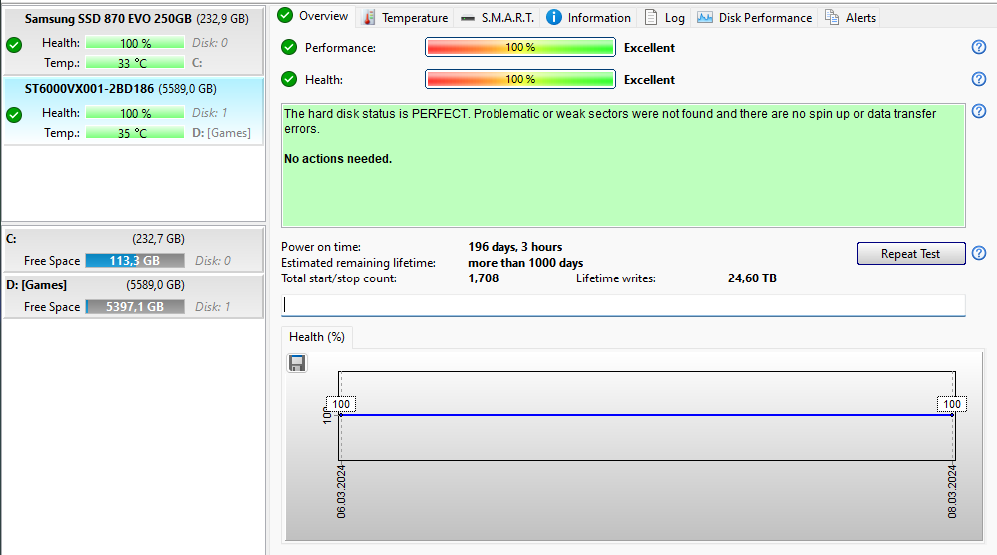The image size is (997, 555).
Task: Select the Health (%) graph tab
Action: (316, 337)
